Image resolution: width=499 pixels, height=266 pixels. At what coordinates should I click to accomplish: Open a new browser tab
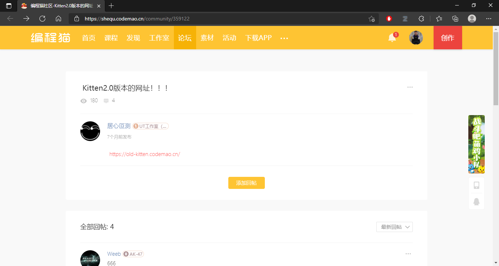(x=111, y=6)
